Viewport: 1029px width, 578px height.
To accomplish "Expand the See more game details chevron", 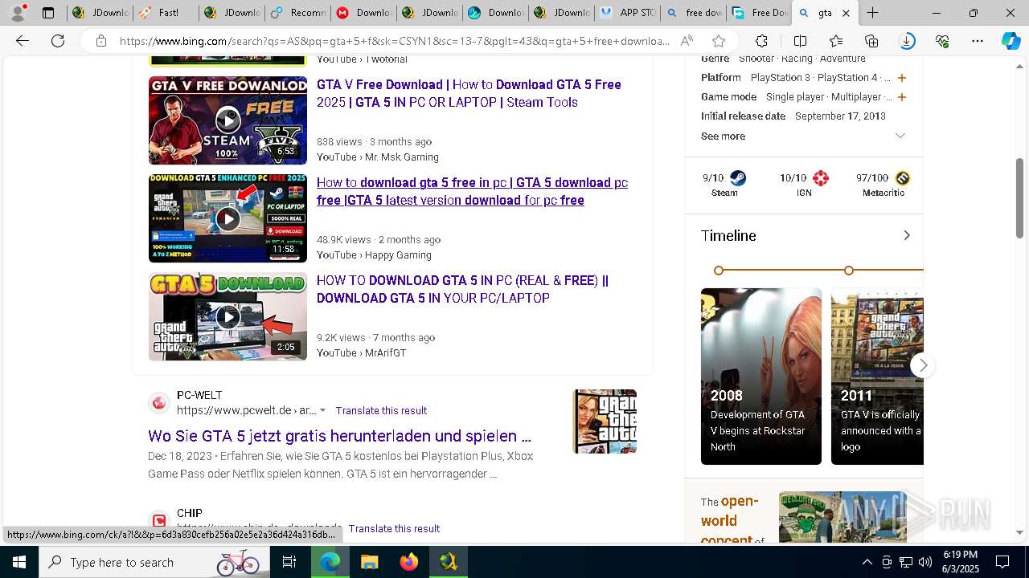I will (900, 136).
